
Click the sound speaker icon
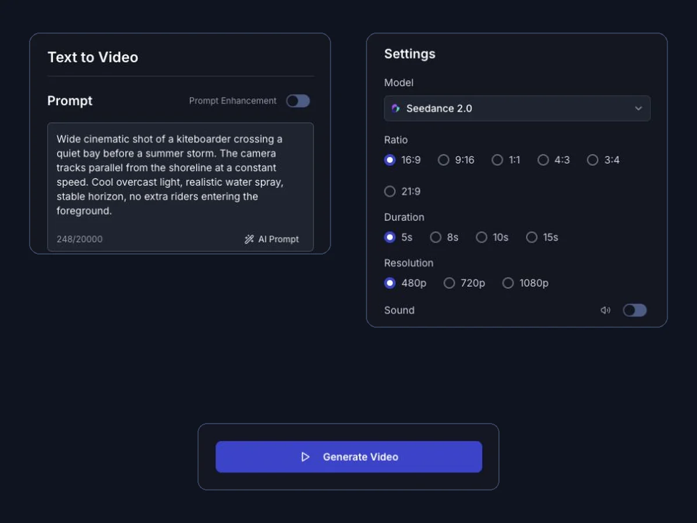(605, 310)
